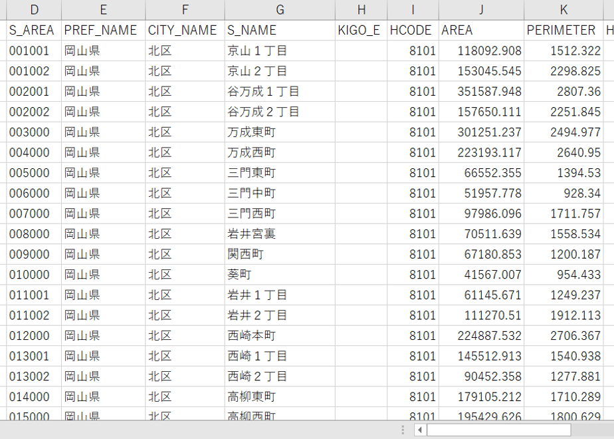
Task: Select S_AREA cell 002002
Action: [34, 112]
